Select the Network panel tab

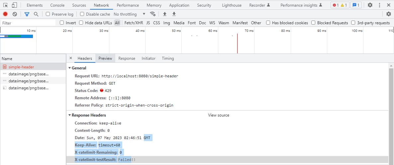click(x=101, y=5)
